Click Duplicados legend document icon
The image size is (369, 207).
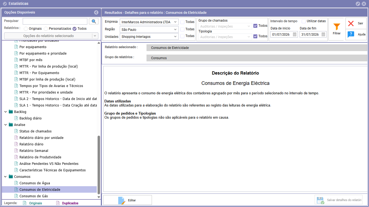tap(58, 203)
